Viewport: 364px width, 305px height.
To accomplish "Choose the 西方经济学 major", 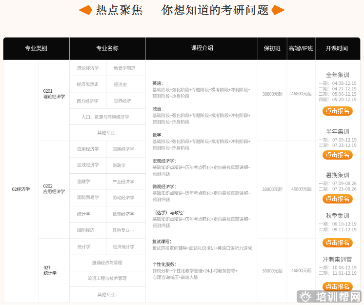I will click(88, 101).
